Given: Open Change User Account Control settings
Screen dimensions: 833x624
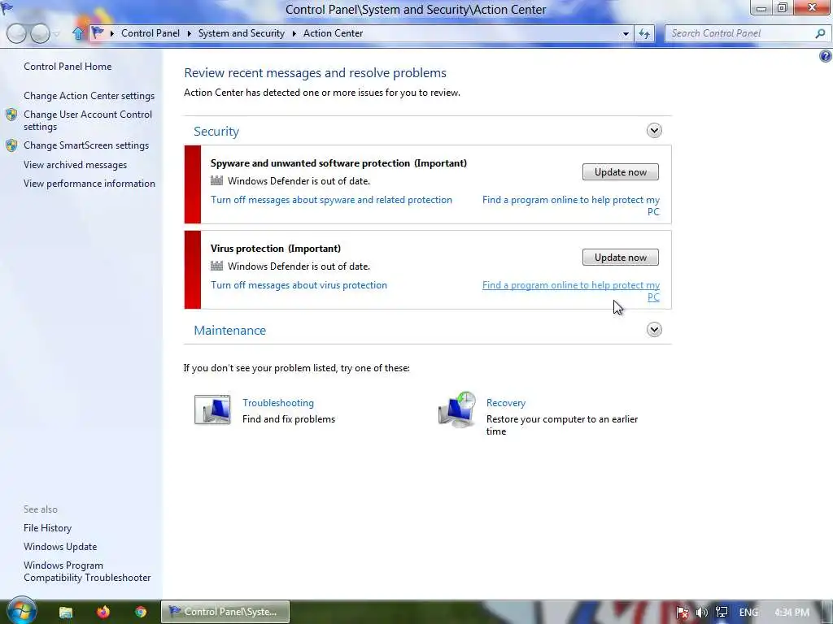Looking at the screenshot, I should 88,120.
